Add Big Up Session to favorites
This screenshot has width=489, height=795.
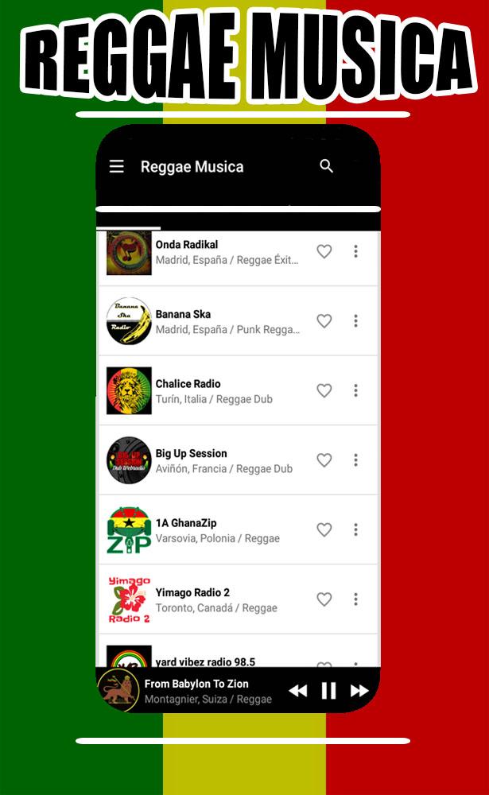[x=324, y=460]
